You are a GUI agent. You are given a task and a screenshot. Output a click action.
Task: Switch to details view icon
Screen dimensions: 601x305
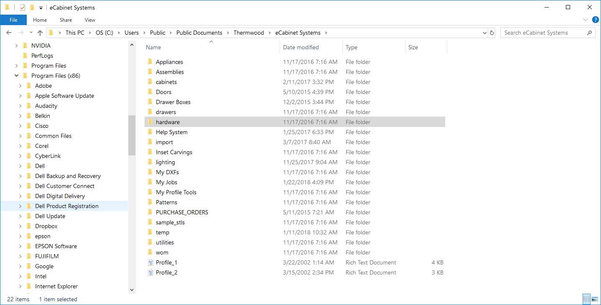586,299
